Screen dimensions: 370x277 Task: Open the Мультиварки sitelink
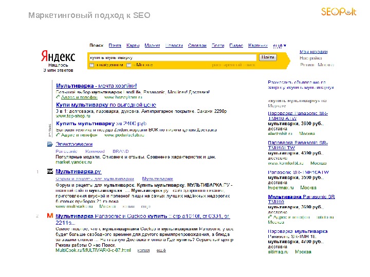(157, 179)
